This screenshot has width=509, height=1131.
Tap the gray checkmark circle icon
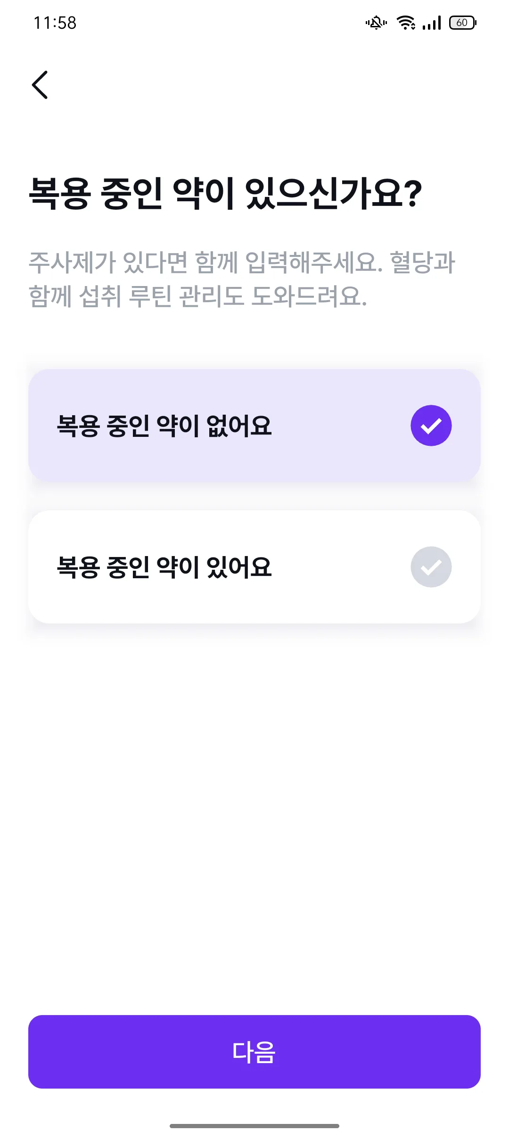(431, 567)
